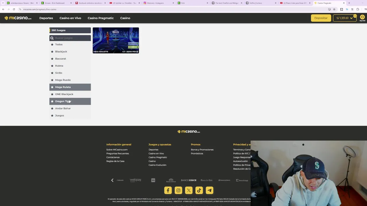
Task: Select the SicBo category
Action: tap(70, 73)
